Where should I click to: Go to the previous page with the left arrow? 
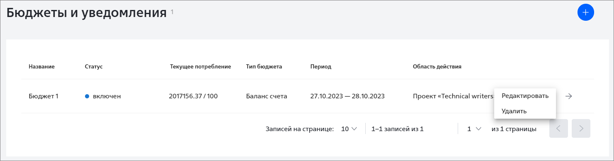pyautogui.click(x=558, y=129)
